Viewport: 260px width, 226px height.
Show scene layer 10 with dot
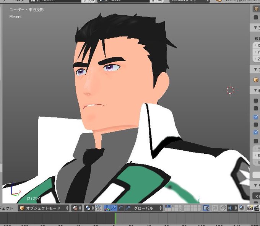pyautogui.click(x=180, y=210)
